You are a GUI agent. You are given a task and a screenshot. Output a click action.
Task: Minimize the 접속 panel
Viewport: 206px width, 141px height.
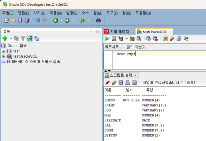[98, 31]
